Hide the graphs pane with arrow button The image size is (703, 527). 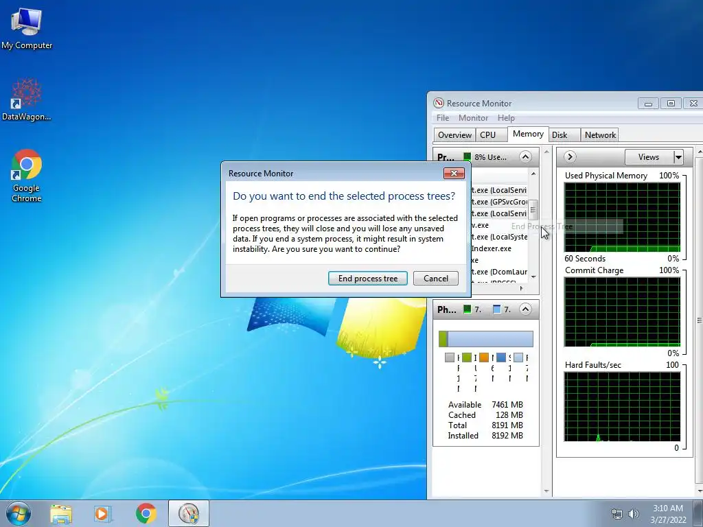click(570, 157)
